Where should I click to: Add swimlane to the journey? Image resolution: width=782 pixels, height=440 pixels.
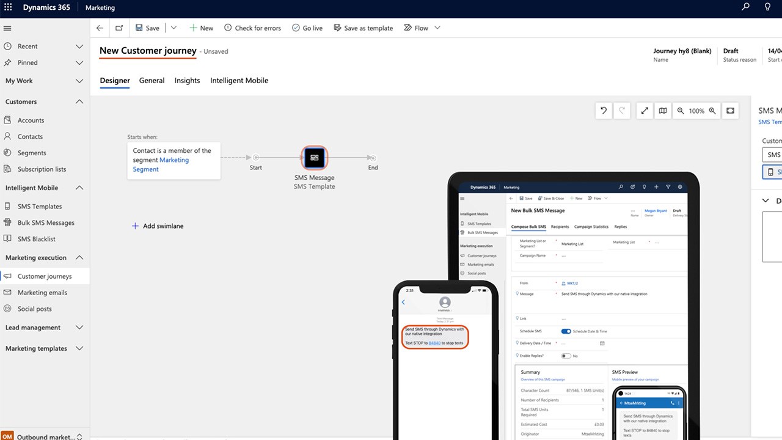pyautogui.click(x=158, y=226)
